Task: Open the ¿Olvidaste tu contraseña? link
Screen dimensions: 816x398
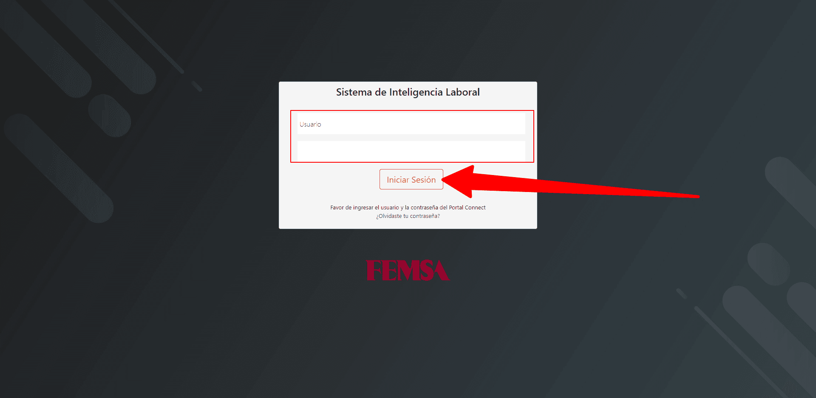Action: (x=408, y=216)
